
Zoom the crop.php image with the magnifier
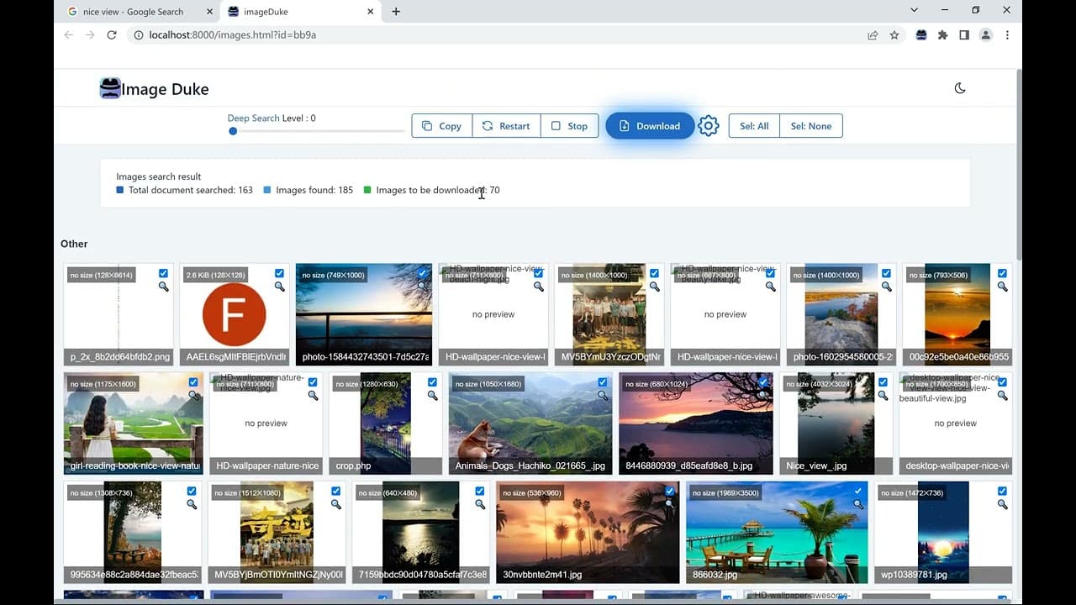(432, 396)
